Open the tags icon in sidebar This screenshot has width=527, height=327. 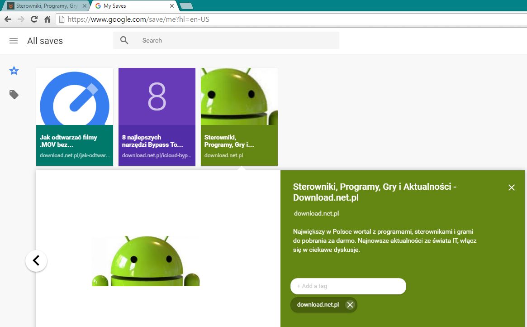coord(14,95)
